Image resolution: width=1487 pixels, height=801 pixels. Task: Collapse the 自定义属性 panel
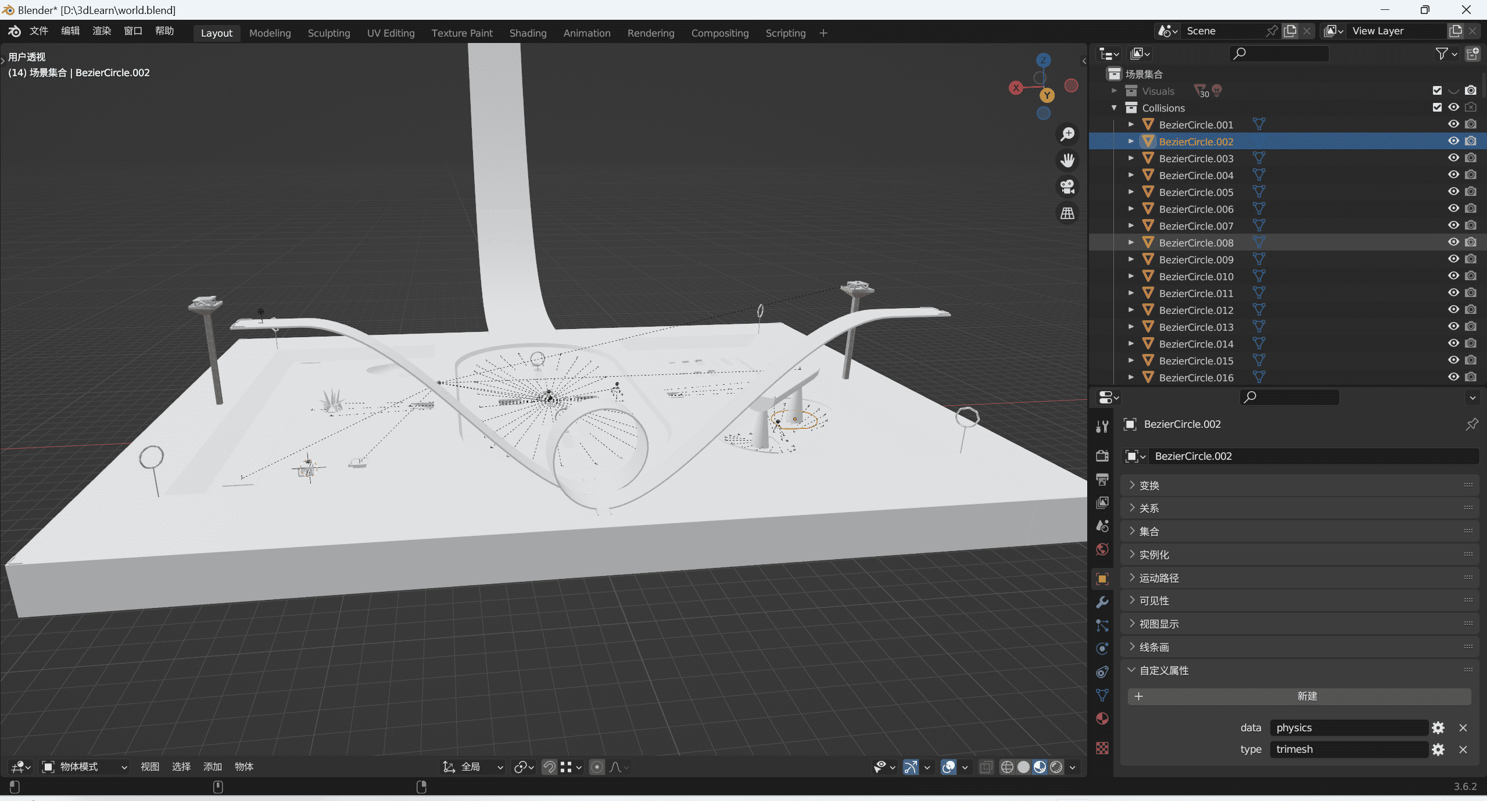[1299, 670]
